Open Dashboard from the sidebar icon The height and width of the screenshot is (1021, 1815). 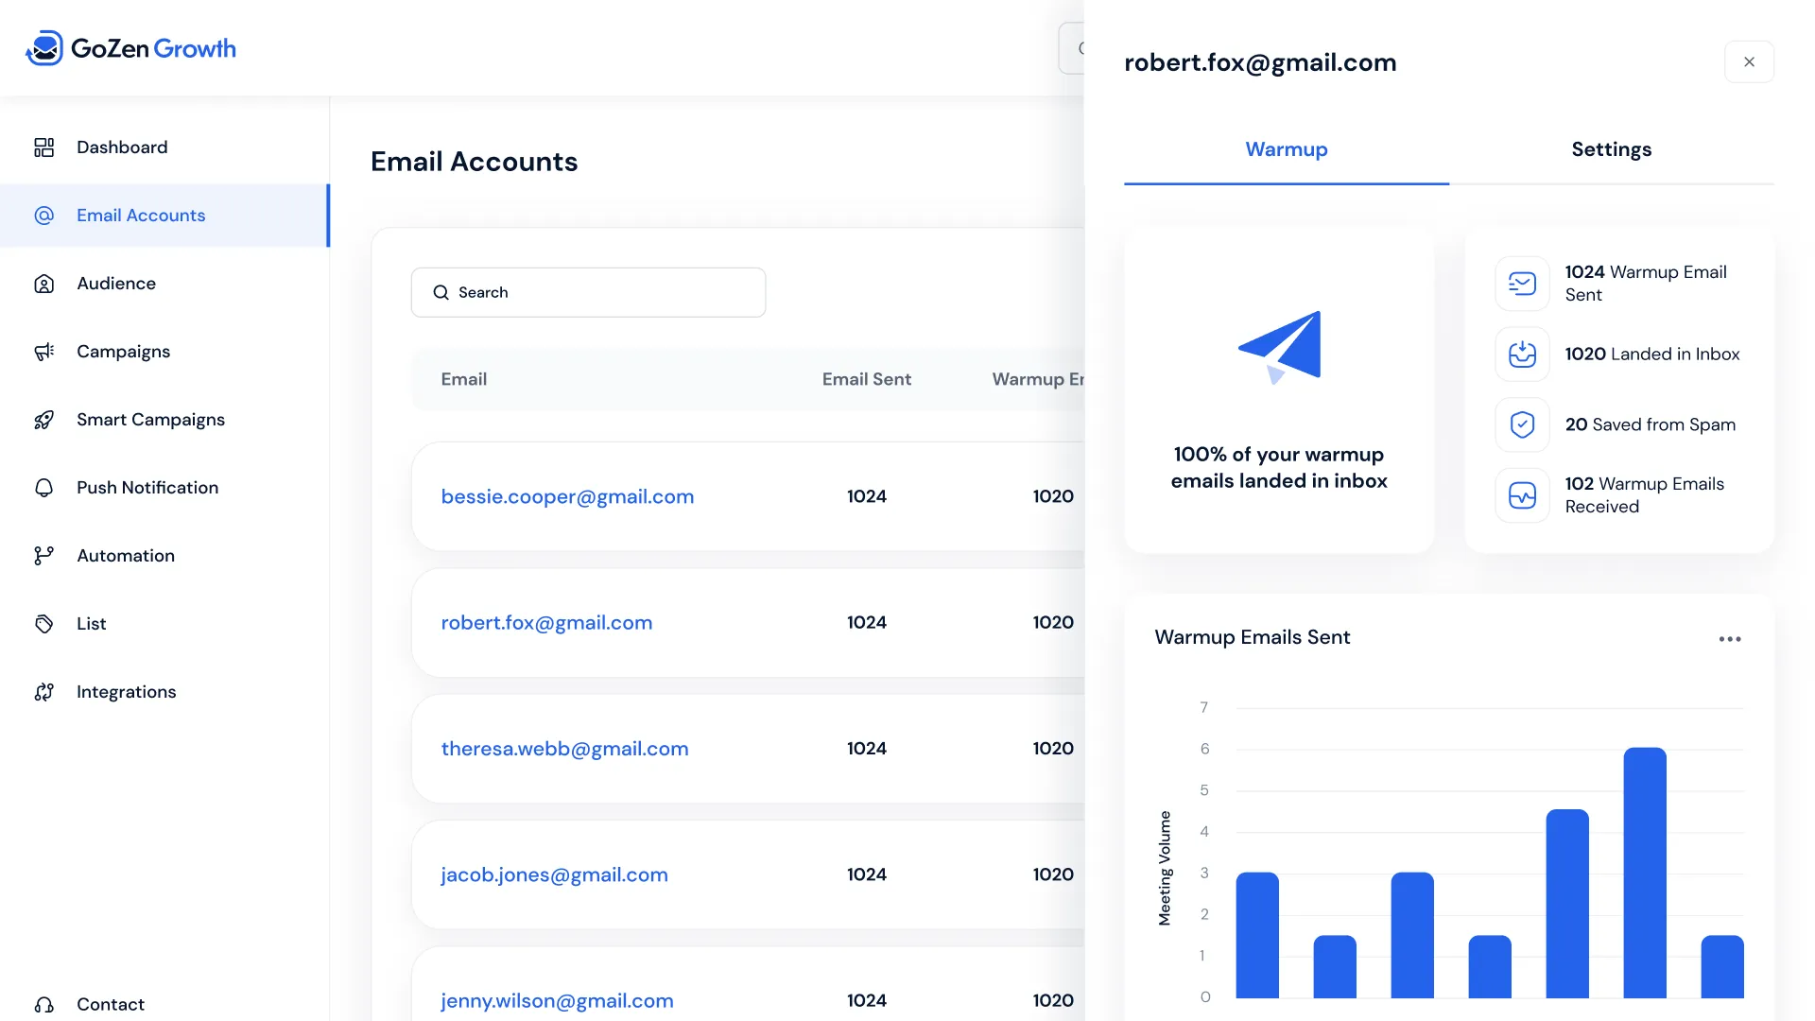pos(43,147)
